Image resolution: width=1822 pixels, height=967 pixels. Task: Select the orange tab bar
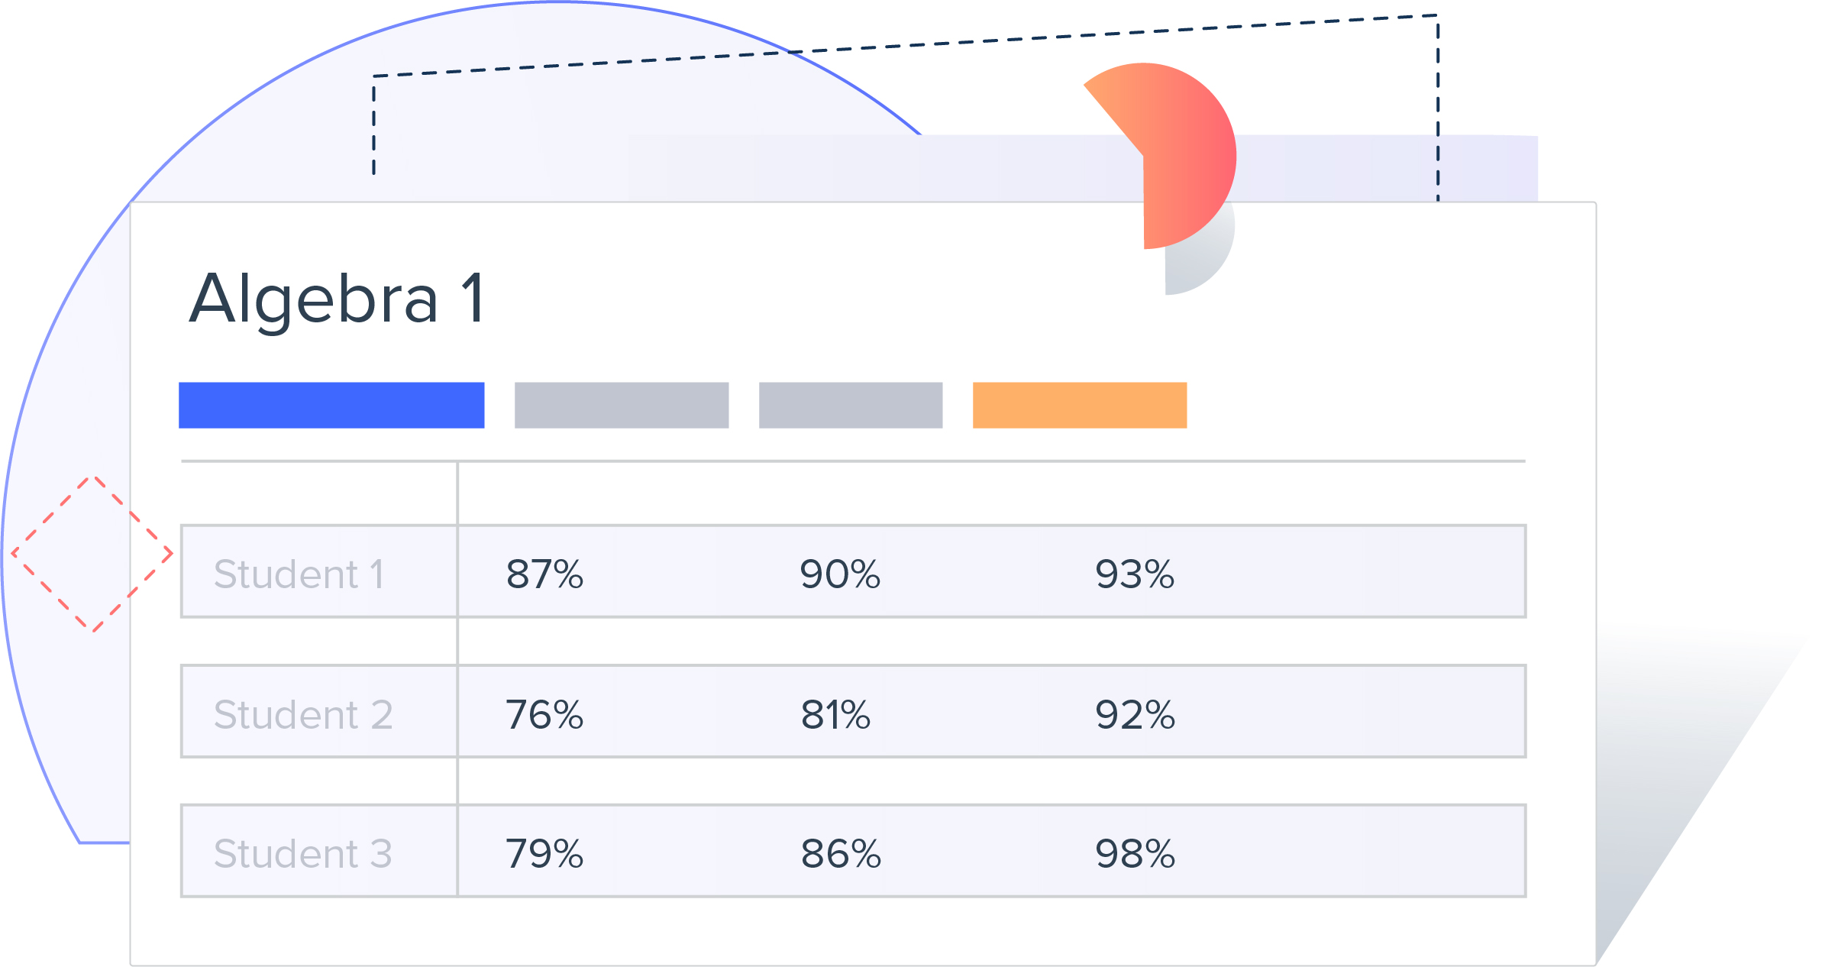[x=1080, y=405]
